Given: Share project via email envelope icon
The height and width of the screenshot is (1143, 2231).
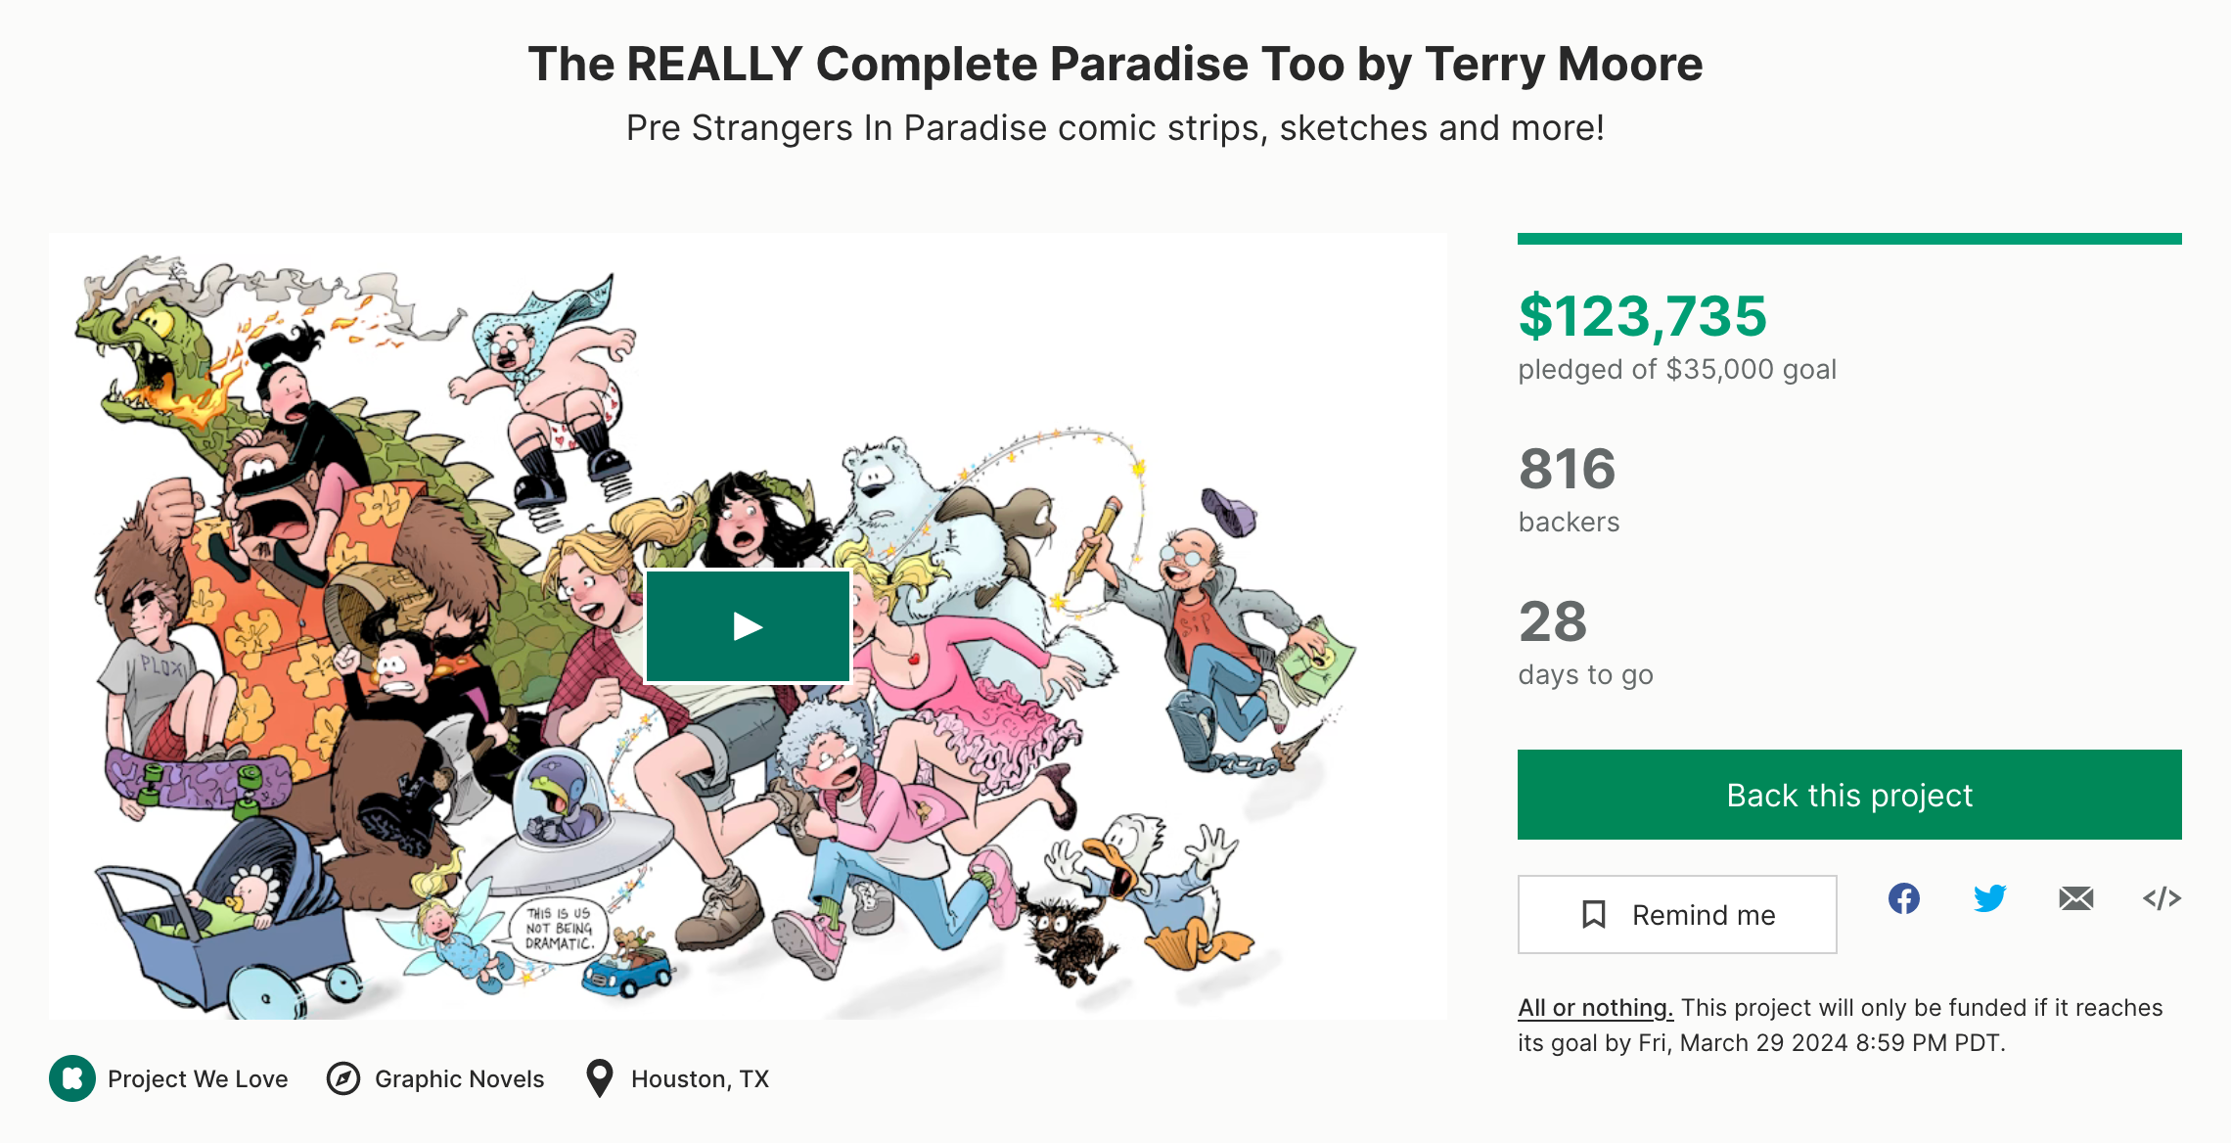Looking at the screenshot, I should coord(2075,898).
